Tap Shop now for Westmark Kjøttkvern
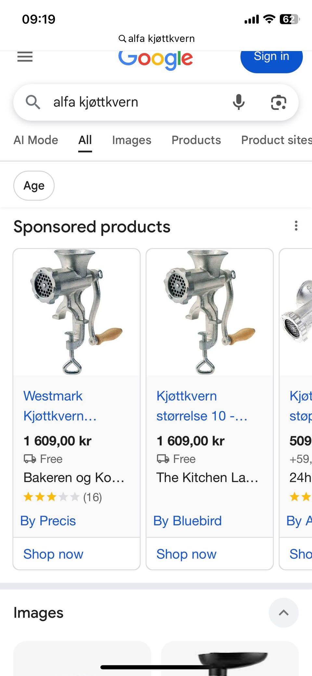Image resolution: width=312 pixels, height=676 pixels. (53, 554)
